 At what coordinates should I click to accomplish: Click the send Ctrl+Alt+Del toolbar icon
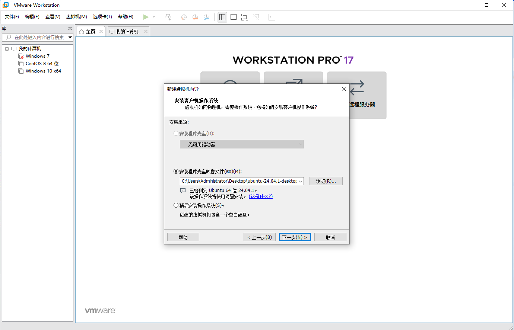click(168, 17)
